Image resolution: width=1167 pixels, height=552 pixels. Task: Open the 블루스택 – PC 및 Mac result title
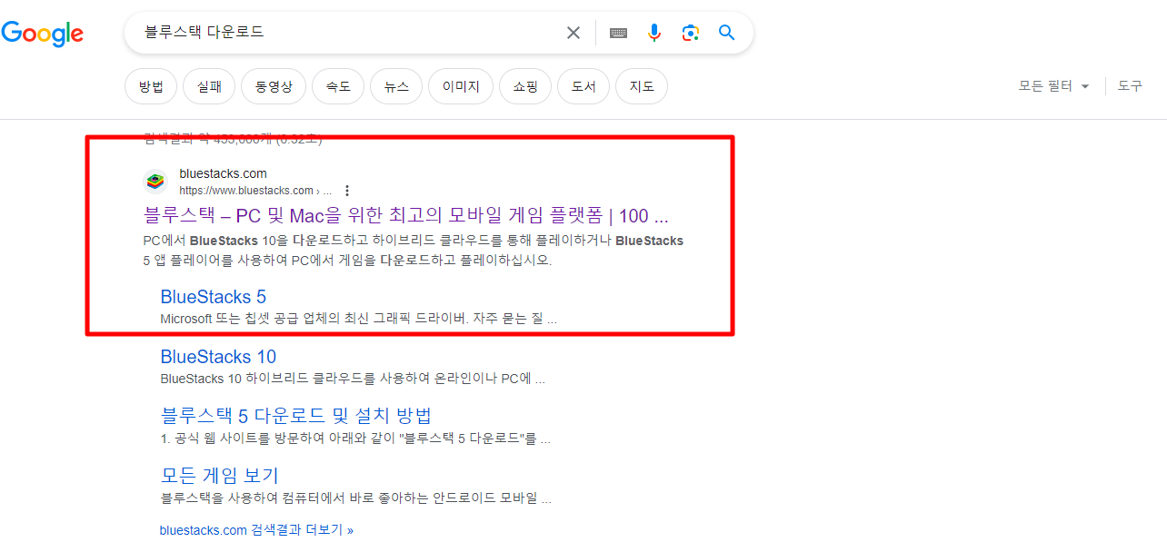pos(406,216)
